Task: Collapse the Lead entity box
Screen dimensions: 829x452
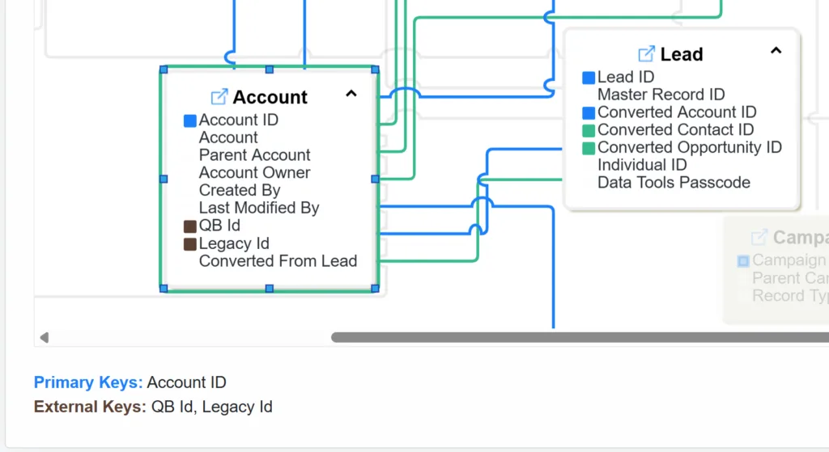Action: click(x=776, y=51)
